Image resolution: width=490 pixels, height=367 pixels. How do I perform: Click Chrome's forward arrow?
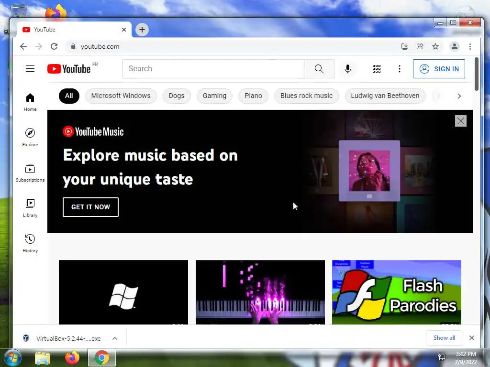point(39,46)
